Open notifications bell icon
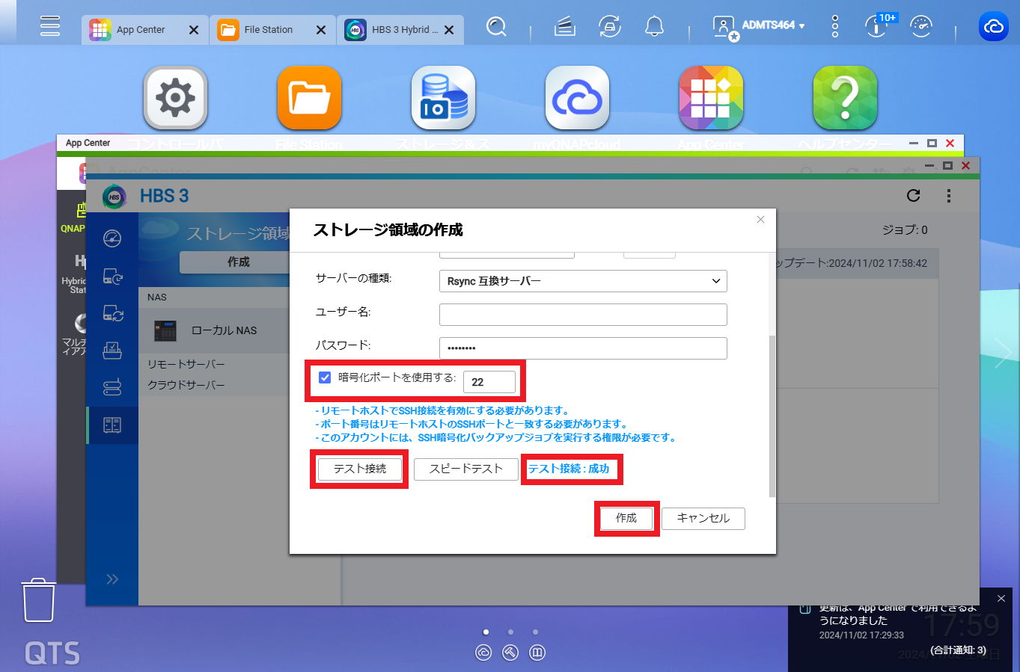Image resolution: width=1020 pixels, height=672 pixels. pos(655,27)
